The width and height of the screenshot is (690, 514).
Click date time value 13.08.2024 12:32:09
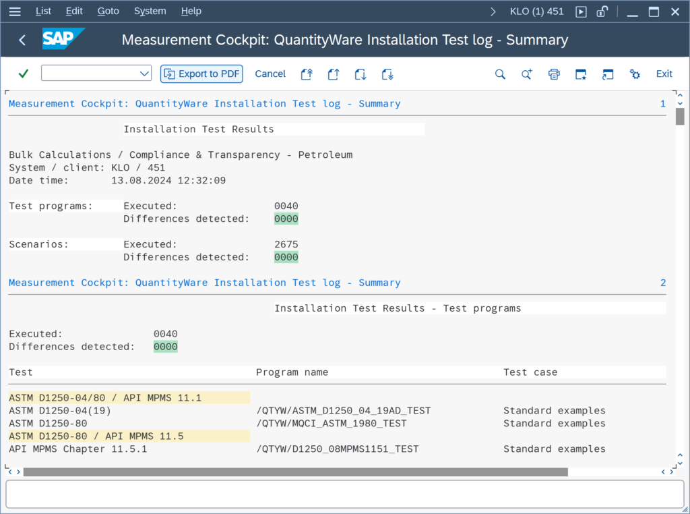(168, 181)
